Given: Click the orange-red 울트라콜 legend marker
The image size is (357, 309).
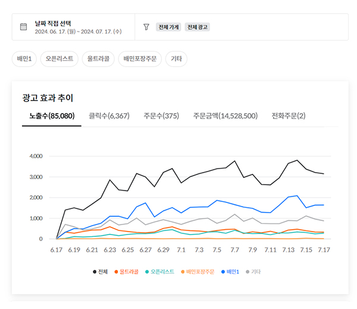Looking at the screenshot, I should [x=115, y=271].
